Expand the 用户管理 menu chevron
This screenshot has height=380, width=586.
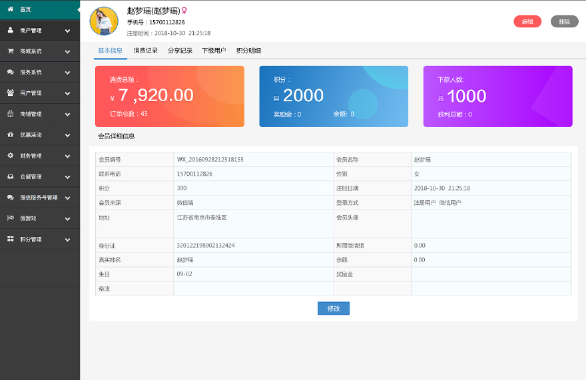(x=68, y=93)
